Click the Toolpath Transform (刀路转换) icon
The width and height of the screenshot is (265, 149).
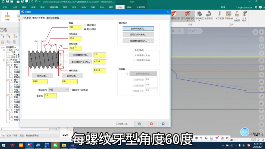[229, 14]
